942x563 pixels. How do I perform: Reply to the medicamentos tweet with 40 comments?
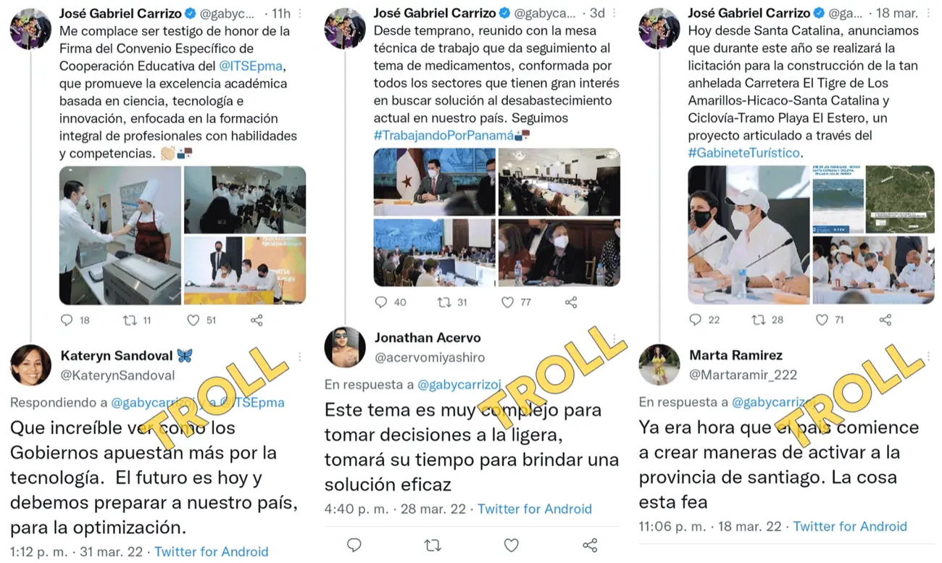point(380,302)
